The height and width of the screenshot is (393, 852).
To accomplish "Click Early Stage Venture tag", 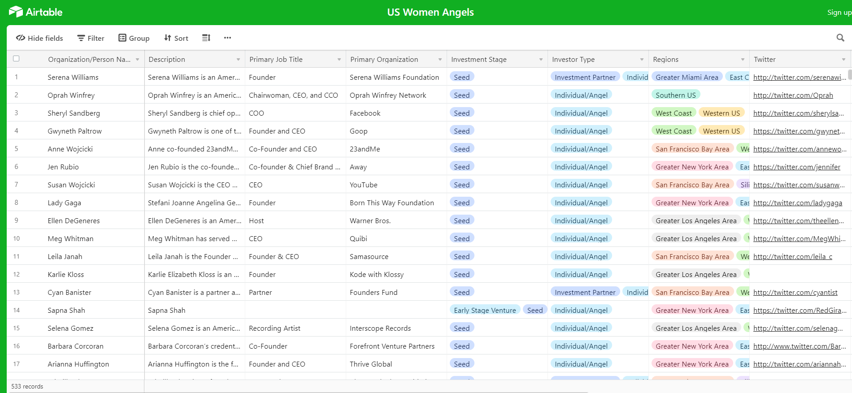I will tap(485, 310).
